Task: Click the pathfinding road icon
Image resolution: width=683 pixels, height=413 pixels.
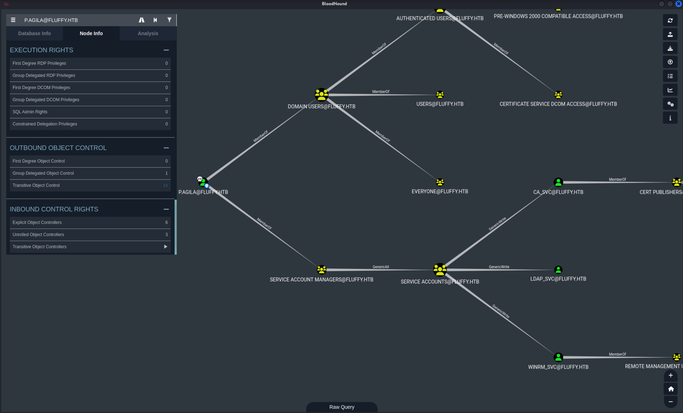Action: coord(141,20)
